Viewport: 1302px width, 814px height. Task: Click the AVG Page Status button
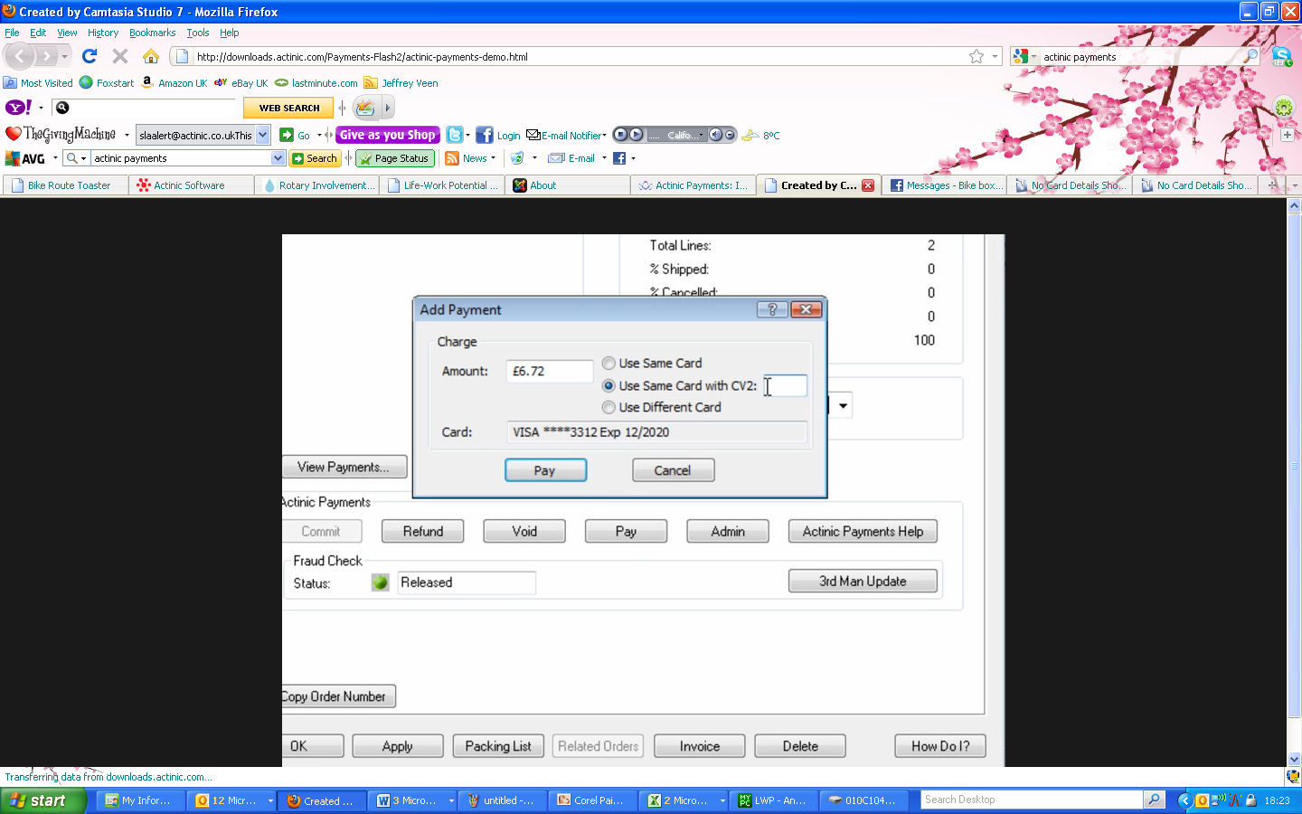point(394,158)
